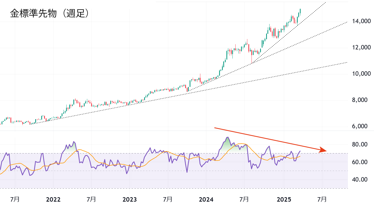The image size is (374, 205).
Task: Click the 40.00 RSI axis label
Action: pyautogui.click(x=360, y=180)
